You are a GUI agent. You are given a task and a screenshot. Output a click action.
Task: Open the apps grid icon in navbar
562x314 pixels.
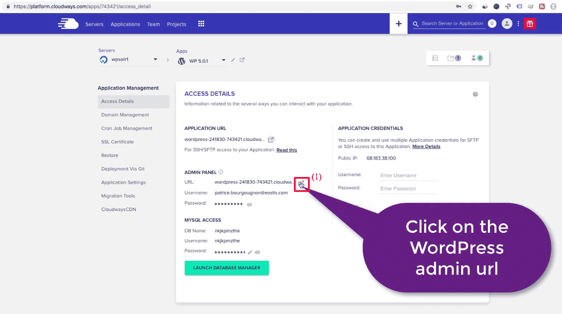coord(201,24)
